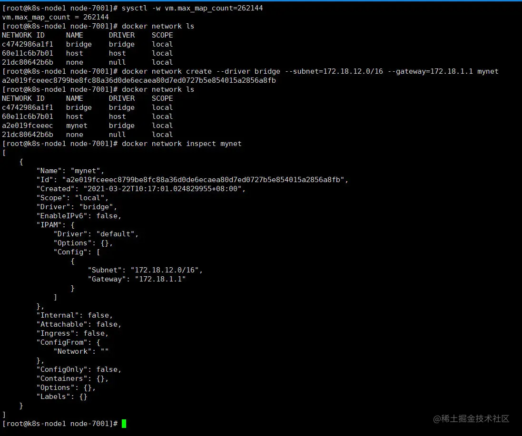Click "ConfigOnly": false line

[79, 369]
